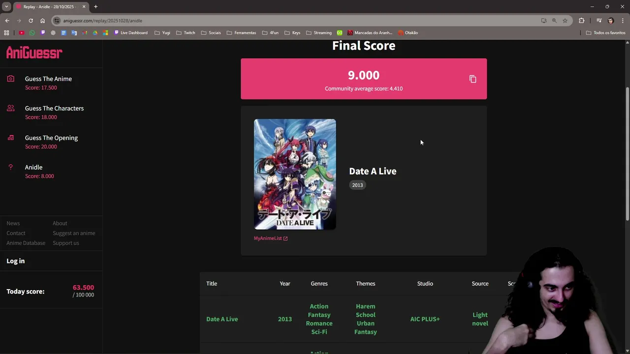Screen dimensions: 630x354
Task: Open the Chrome profile avatar
Action: coord(611,21)
